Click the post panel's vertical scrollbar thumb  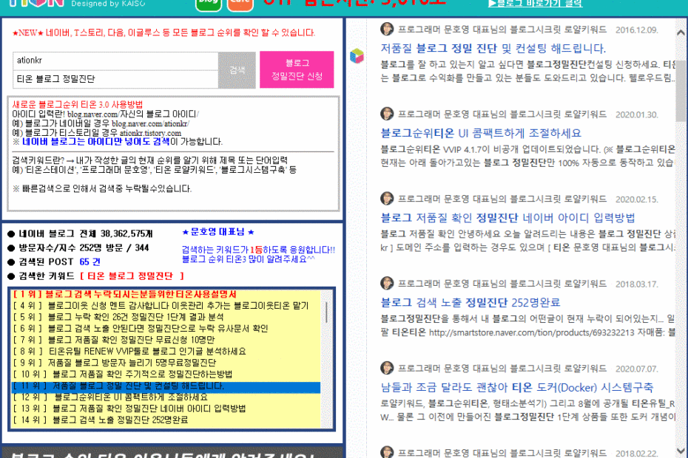tap(681, 91)
